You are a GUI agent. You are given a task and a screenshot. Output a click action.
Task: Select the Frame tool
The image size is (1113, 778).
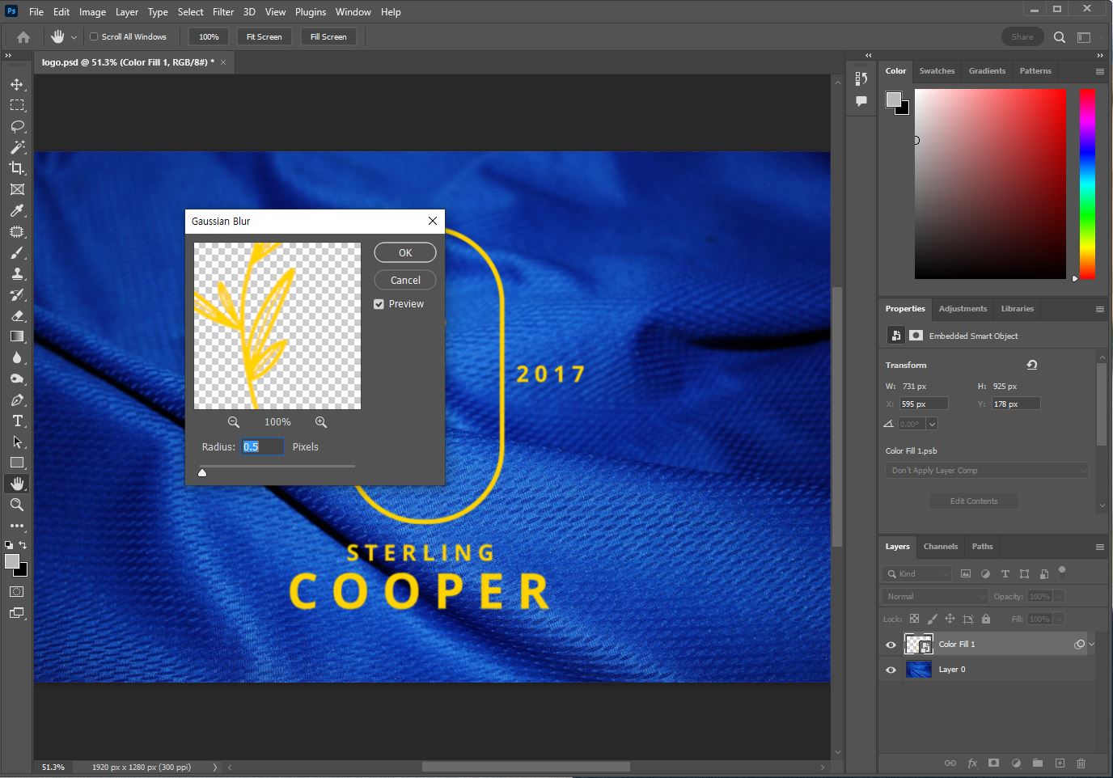pyautogui.click(x=17, y=189)
